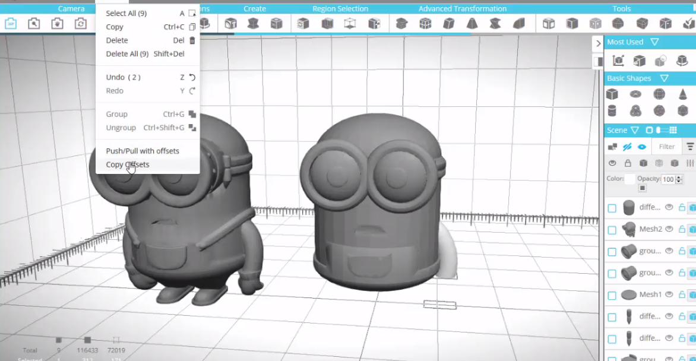Click the camera reset/rotate icon

click(x=80, y=24)
